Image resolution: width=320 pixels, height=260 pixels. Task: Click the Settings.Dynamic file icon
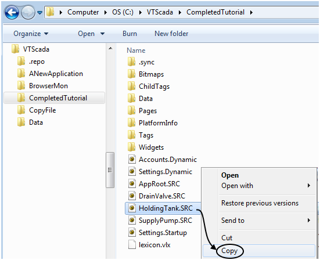(x=132, y=172)
